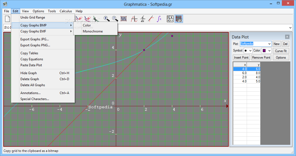Open the Help menu
Image resolution: width=296 pixels, height=156 pixels.
click(x=79, y=11)
